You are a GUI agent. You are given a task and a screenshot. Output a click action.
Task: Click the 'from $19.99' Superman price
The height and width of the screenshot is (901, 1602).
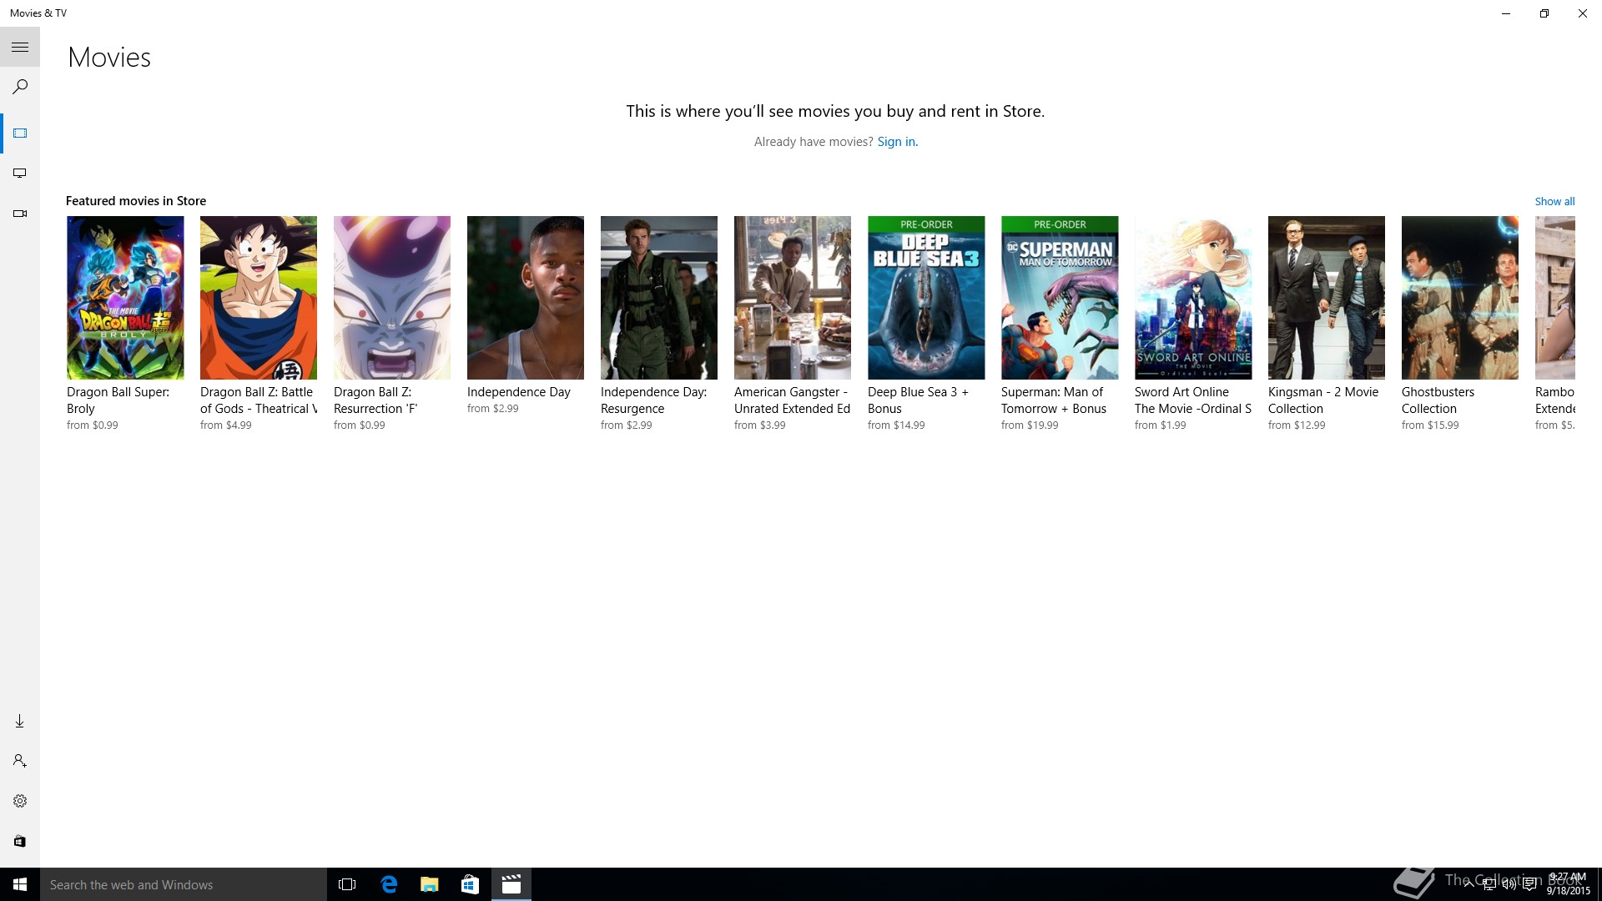pyautogui.click(x=1030, y=425)
